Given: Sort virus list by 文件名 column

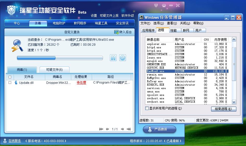Looking at the screenshot, I should pyautogui.click(x=29, y=77).
